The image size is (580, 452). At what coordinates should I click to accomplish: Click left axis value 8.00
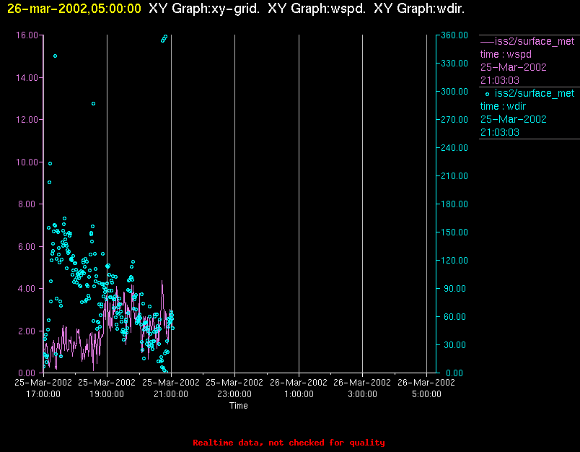point(28,204)
